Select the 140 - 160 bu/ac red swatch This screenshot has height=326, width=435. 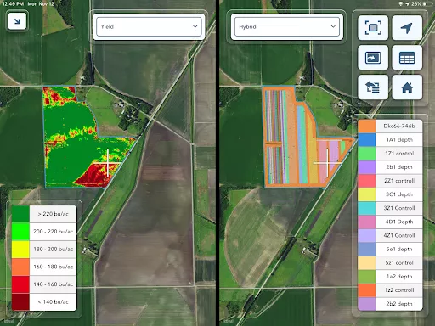pos(20,284)
